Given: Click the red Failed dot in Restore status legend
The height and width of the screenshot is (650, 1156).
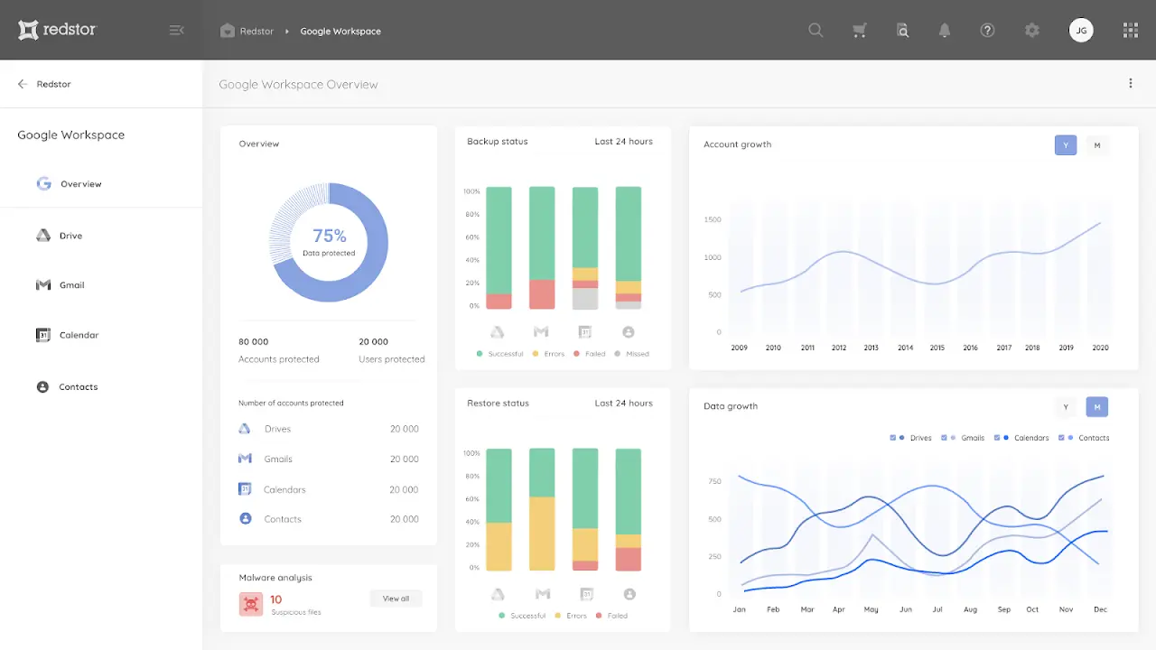Looking at the screenshot, I should (x=597, y=616).
